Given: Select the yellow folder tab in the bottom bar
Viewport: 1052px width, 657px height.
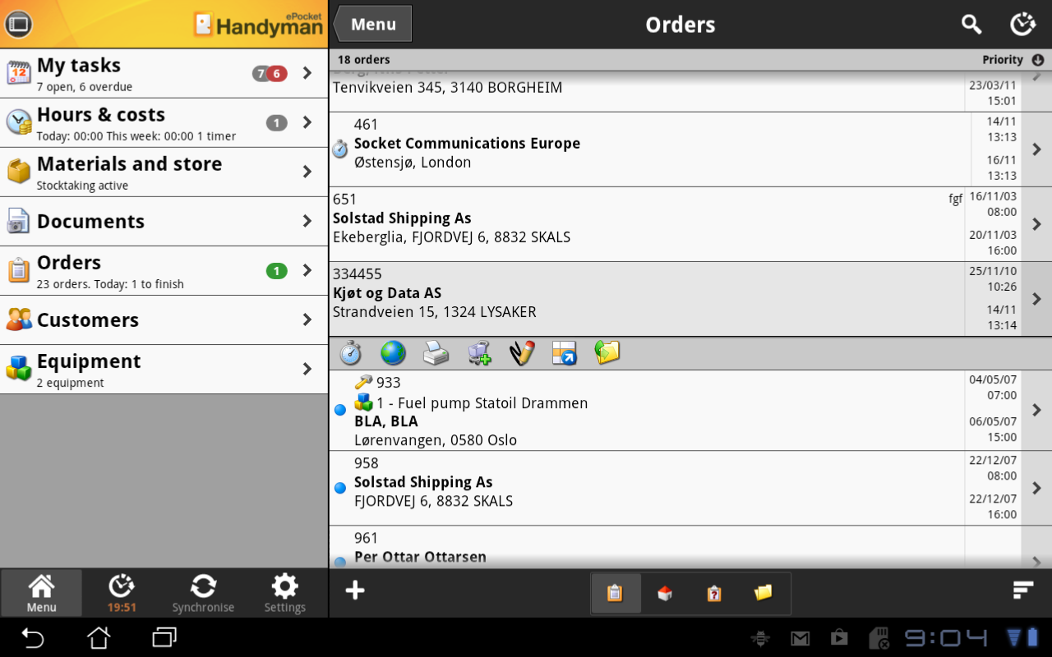Looking at the screenshot, I should 764,593.
